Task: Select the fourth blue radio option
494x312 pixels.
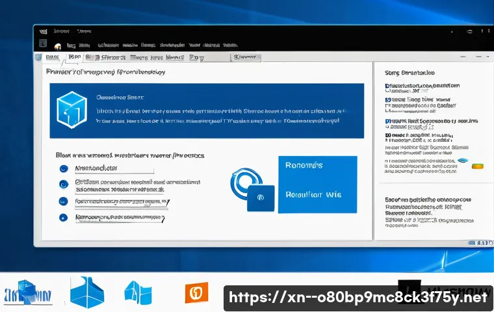Action: [63, 218]
